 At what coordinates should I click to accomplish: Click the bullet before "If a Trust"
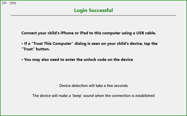pyautogui.click(x=22, y=44)
